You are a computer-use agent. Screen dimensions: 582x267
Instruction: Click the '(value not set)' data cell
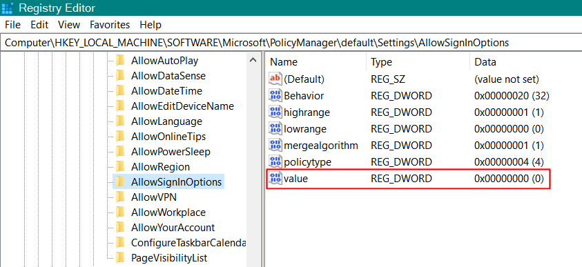click(507, 79)
